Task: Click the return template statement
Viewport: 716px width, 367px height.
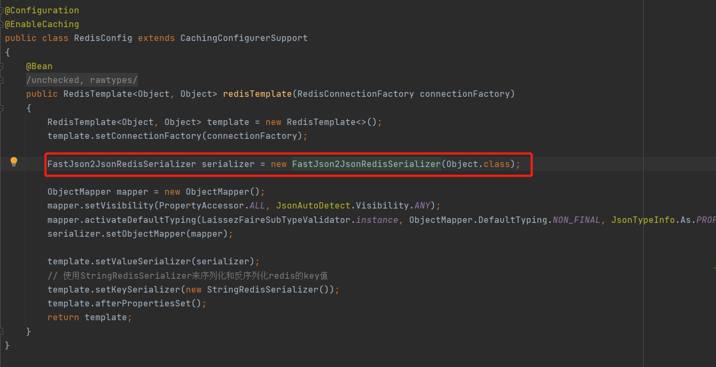Action: pos(88,317)
